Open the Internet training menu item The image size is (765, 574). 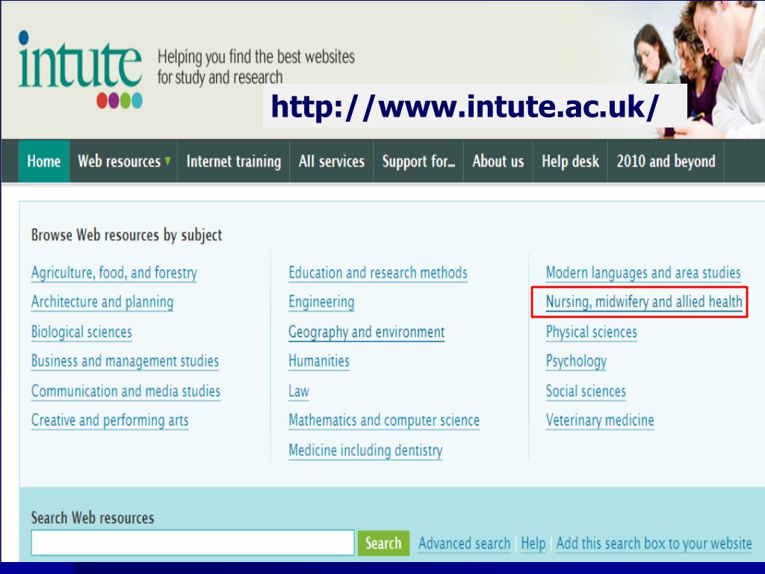click(x=234, y=161)
